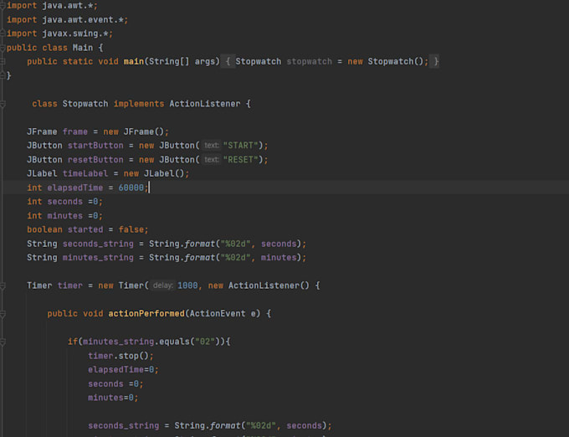Collapse the if minutes_string block fold marker
Image resolution: width=569 pixels, height=437 pixels.
pyautogui.click(x=3, y=342)
